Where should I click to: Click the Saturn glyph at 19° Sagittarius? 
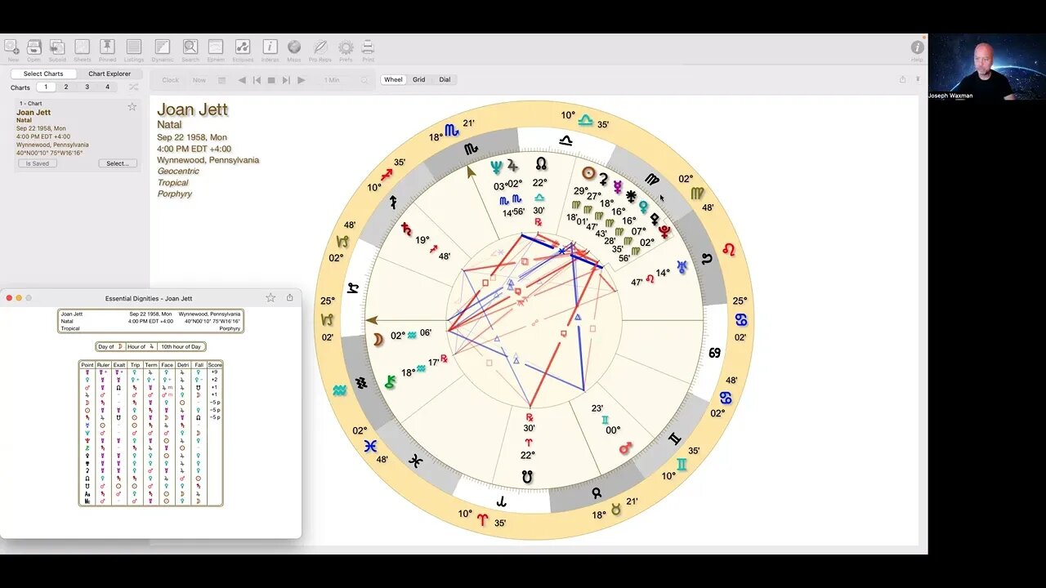pyautogui.click(x=406, y=230)
